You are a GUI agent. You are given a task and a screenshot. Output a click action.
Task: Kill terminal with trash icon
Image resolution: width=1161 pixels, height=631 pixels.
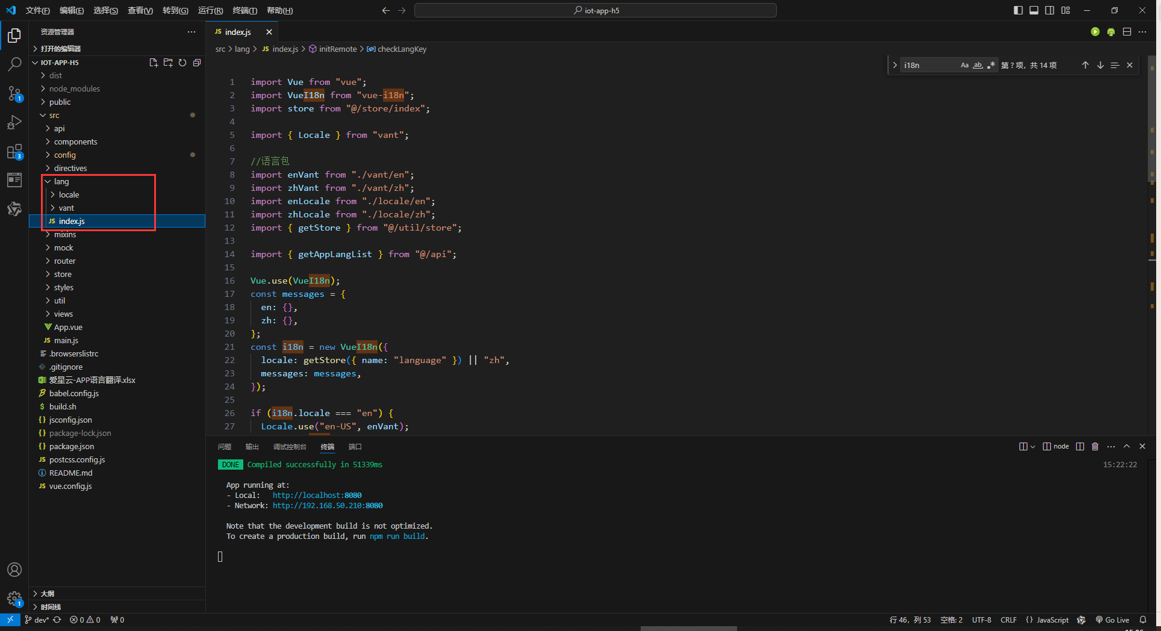click(1095, 446)
